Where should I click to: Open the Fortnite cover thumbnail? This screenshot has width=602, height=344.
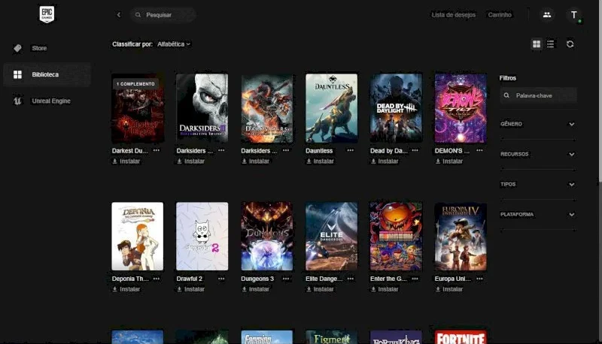point(461,337)
